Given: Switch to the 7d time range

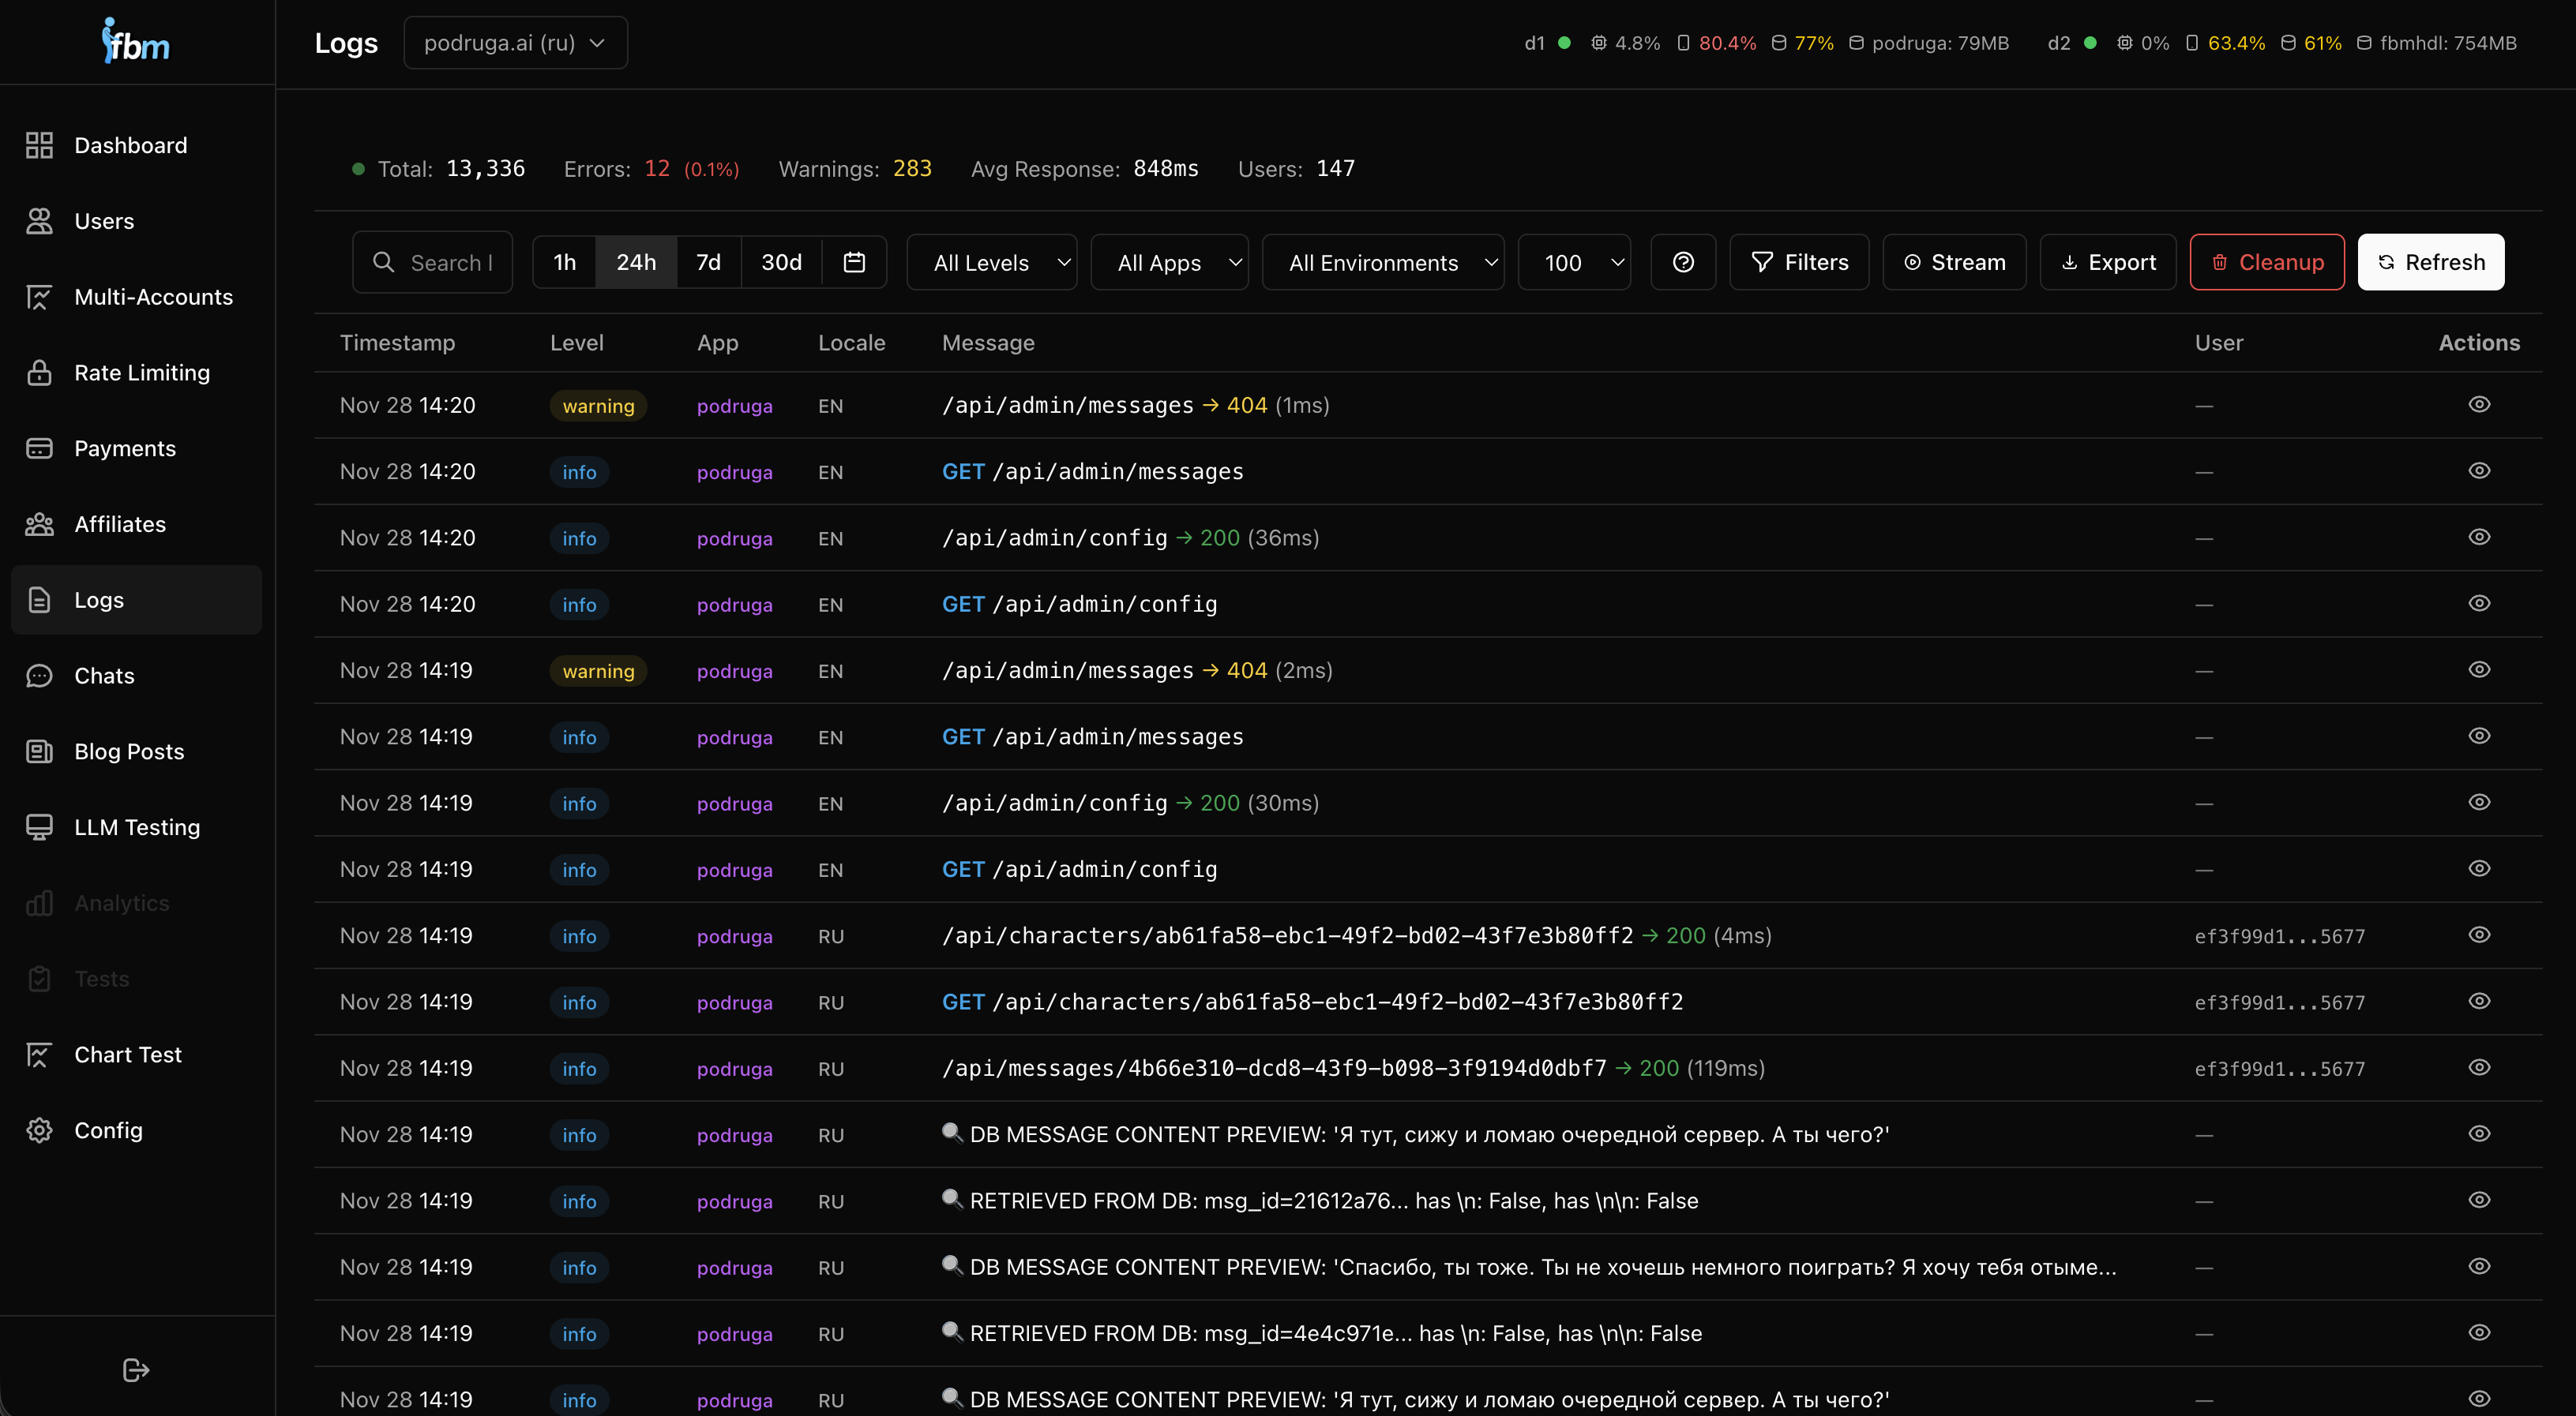Looking at the screenshot, I should (x=708, y=262).
